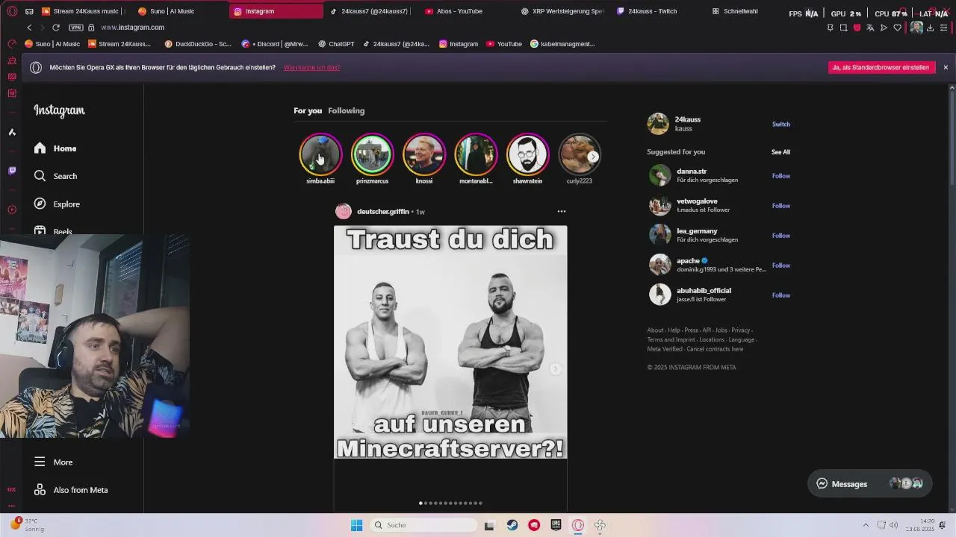Click Cancel contracts here link
The image size is (956, 537).
715,349
